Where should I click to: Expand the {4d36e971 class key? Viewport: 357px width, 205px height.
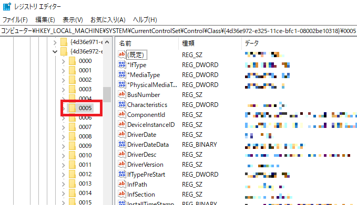tap(55, 42)
